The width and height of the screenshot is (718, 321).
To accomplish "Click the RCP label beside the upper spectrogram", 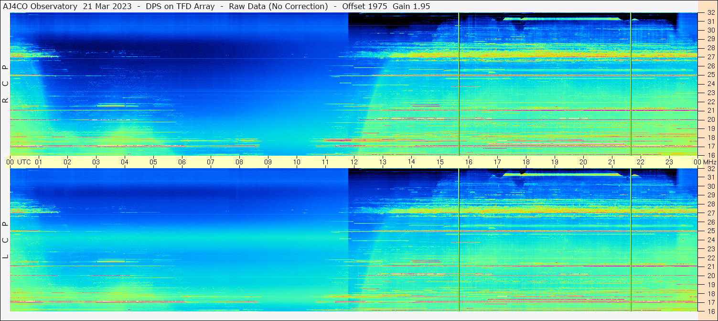I will (5, 84).
